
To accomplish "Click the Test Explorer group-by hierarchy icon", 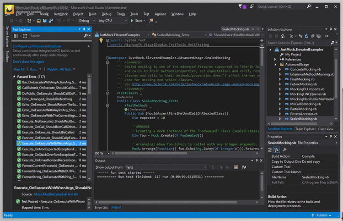I will tap(16, 36).
